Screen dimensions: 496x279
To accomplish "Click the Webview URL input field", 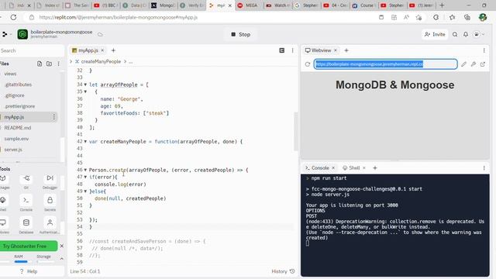I will [386, 64].
